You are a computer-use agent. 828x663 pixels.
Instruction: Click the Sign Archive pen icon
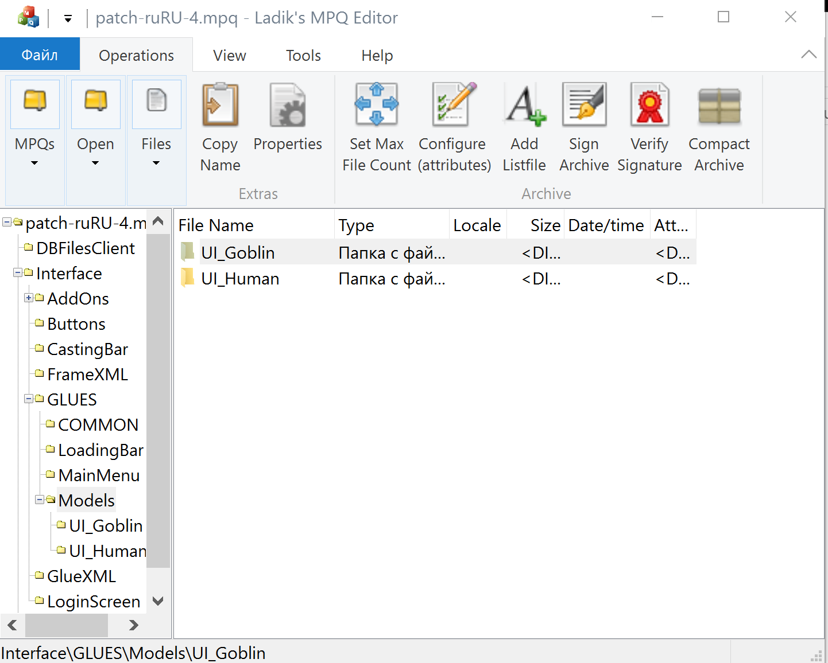[x=584, y=104]
